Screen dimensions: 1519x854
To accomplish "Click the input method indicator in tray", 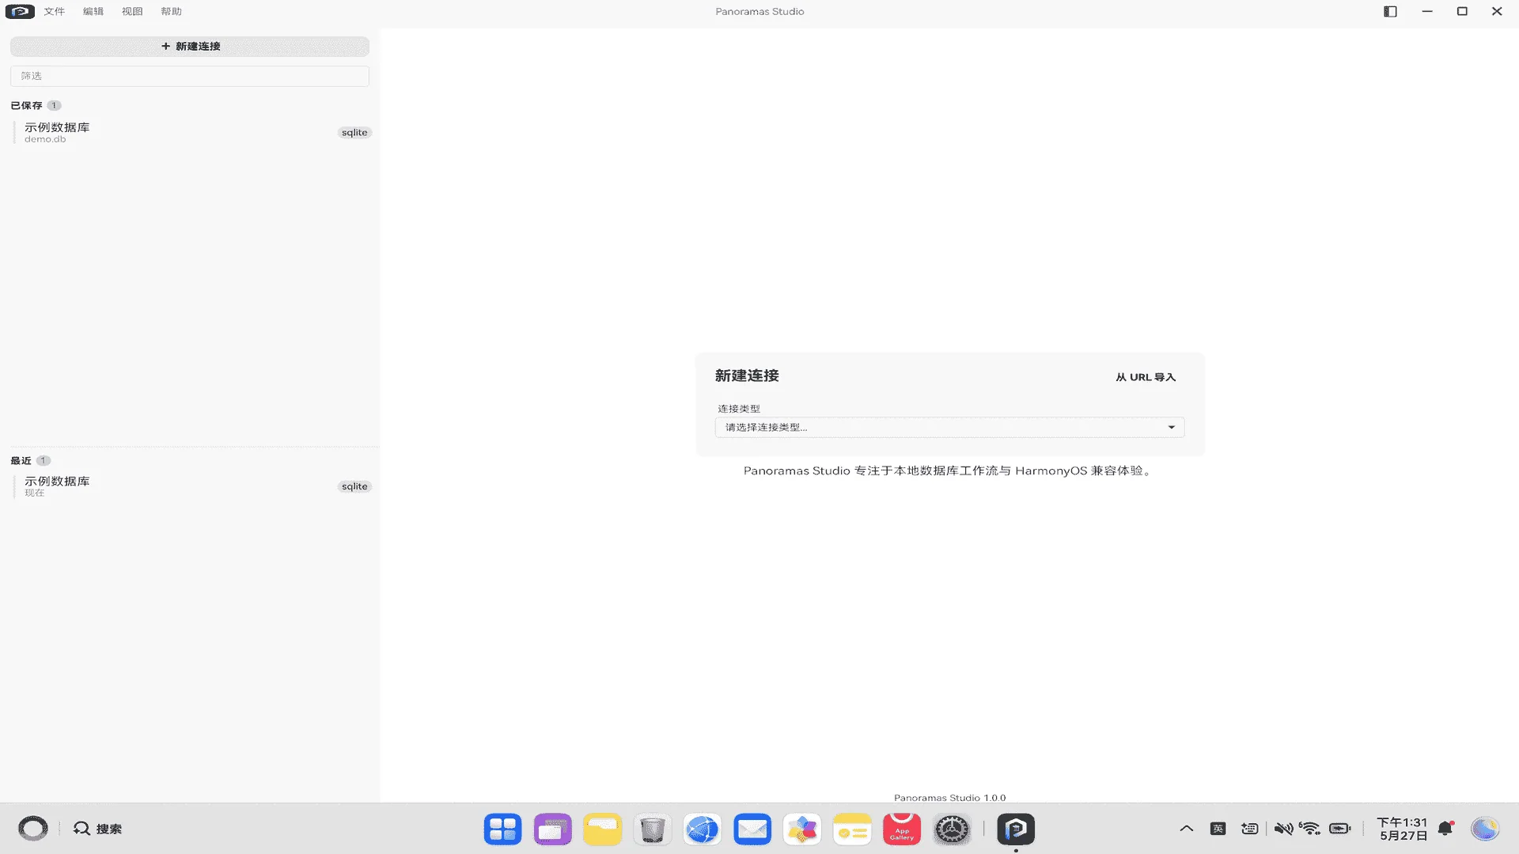I will 1218,829.
